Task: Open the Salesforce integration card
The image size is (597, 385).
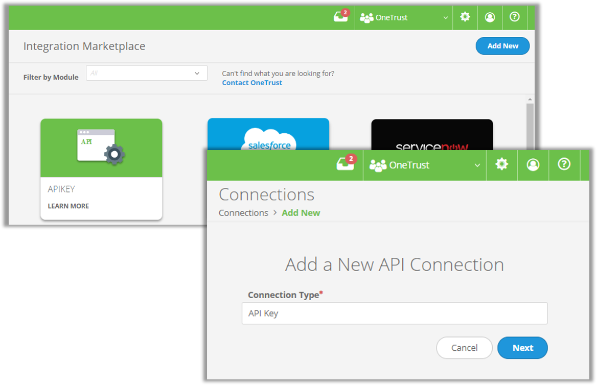Action: click(x=268, y=134)
